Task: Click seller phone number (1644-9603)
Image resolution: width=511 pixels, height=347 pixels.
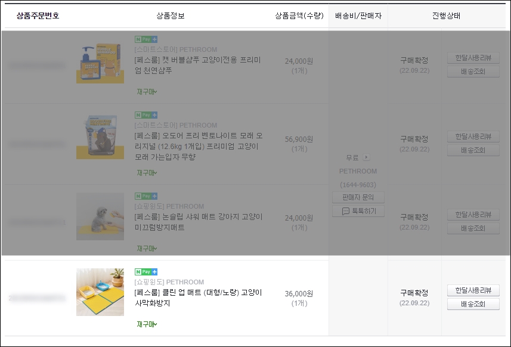Action: pyautogui.click(x=358, y=185)
